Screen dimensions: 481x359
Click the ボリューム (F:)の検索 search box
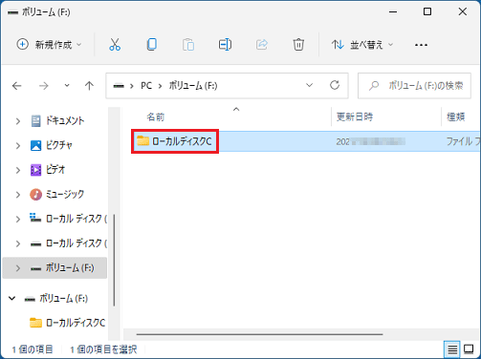pos(414,86)
